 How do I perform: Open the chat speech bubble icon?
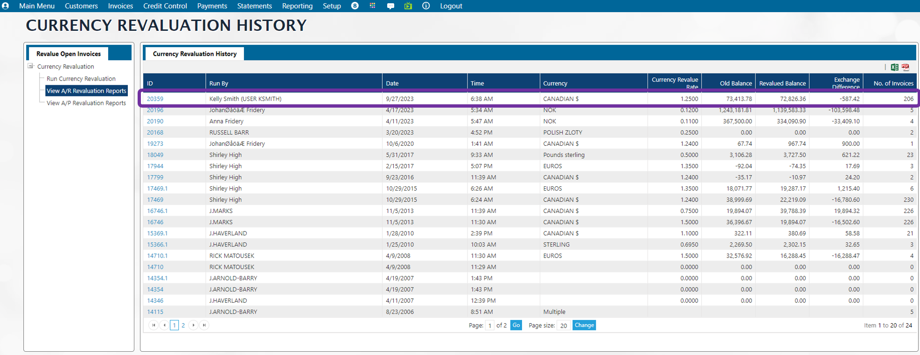pyautogui.click(x=390, y=6)
